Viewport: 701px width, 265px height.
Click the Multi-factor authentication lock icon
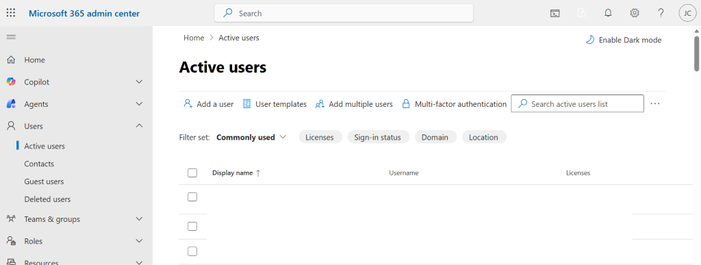pyautogui.click(x=406, y=104)
